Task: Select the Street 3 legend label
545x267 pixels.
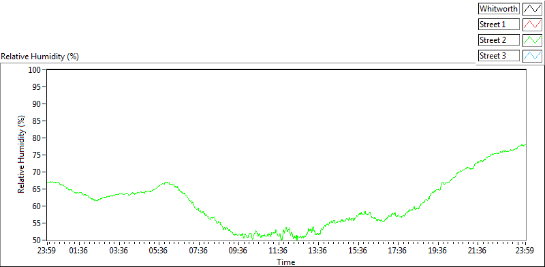Action: pyautogui.click(x=499, y=56)
